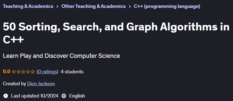Image resolution: width=233 pixels, height=101 pixels.
Task: Click the Last updated badge icon
Action: click(x=6, y=96)
